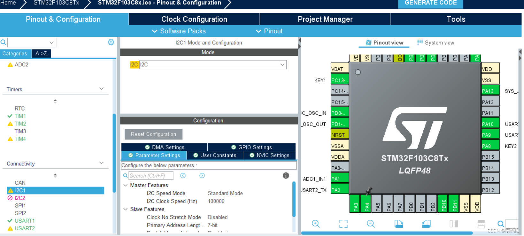Open the parameter info icon
The height and width of the screenshot is (236, 524).
(x=286, y=176)
